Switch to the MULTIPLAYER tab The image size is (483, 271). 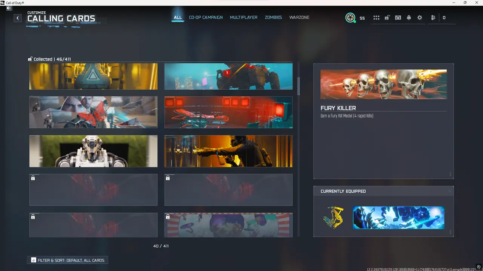pos(243,17)
